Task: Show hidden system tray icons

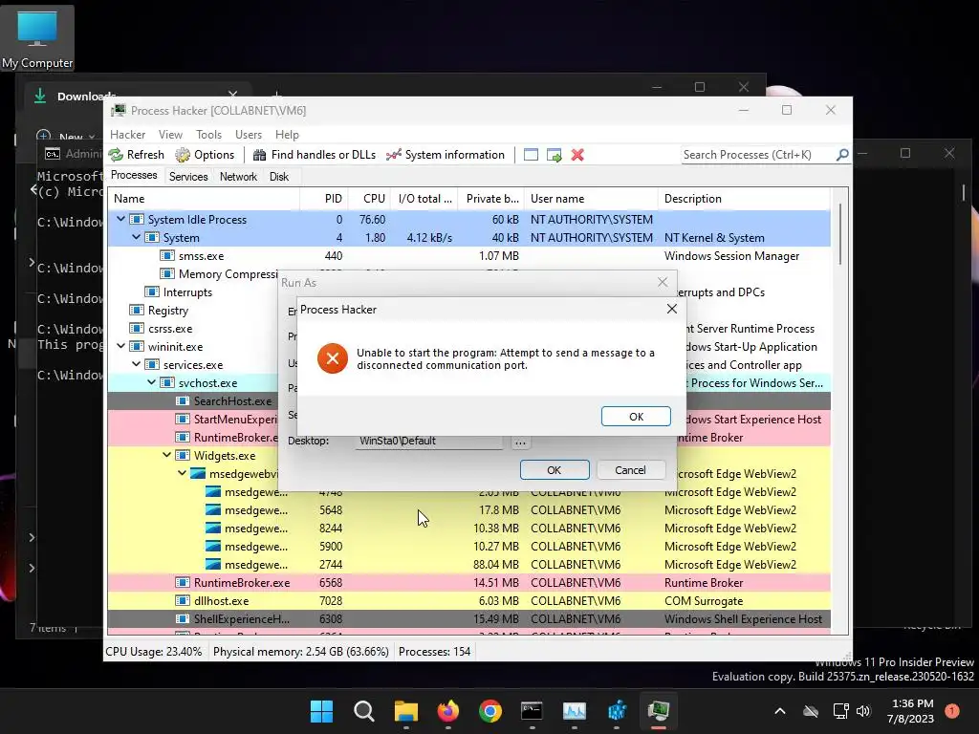Action: pyautogui.click(x=780, y=711)
